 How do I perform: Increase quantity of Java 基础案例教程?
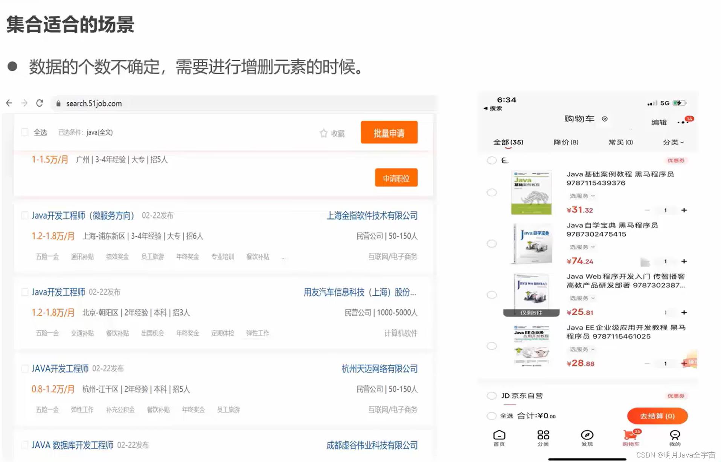(684, 210)
